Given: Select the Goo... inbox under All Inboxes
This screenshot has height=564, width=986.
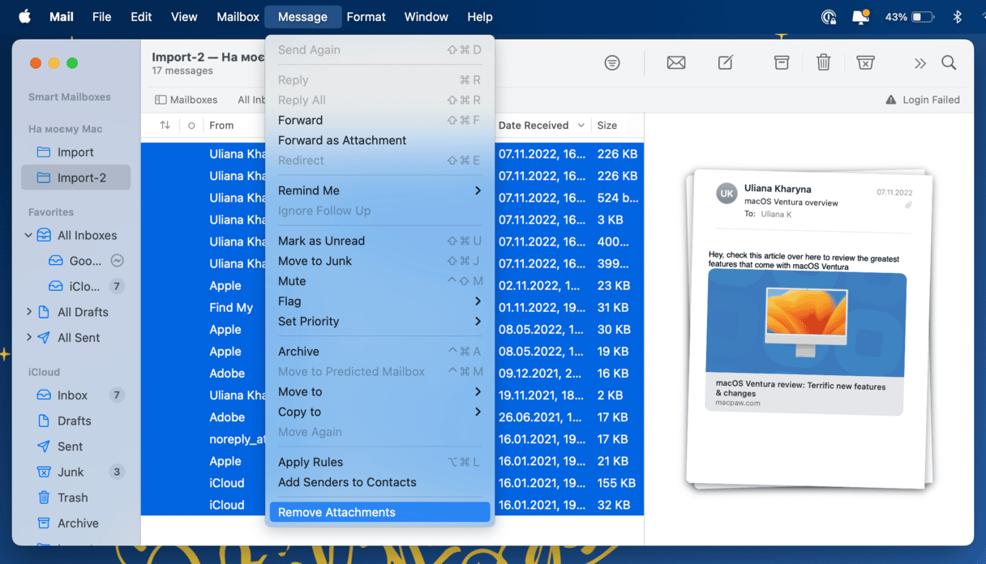Looking at the screenshot, I should pos(84,261).
